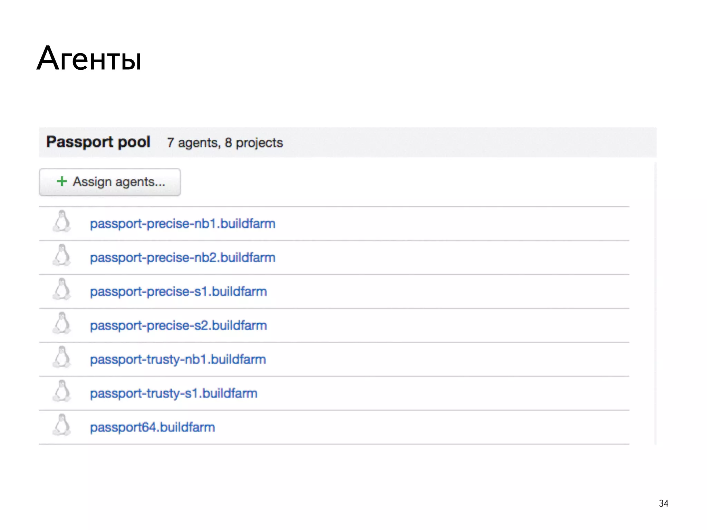Click Linux penguin icon for passport-trusty-s1

(62, 391)
